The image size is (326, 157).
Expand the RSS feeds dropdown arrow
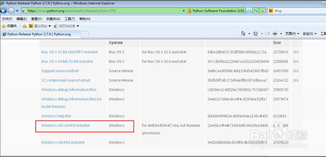tap(262, 34)
